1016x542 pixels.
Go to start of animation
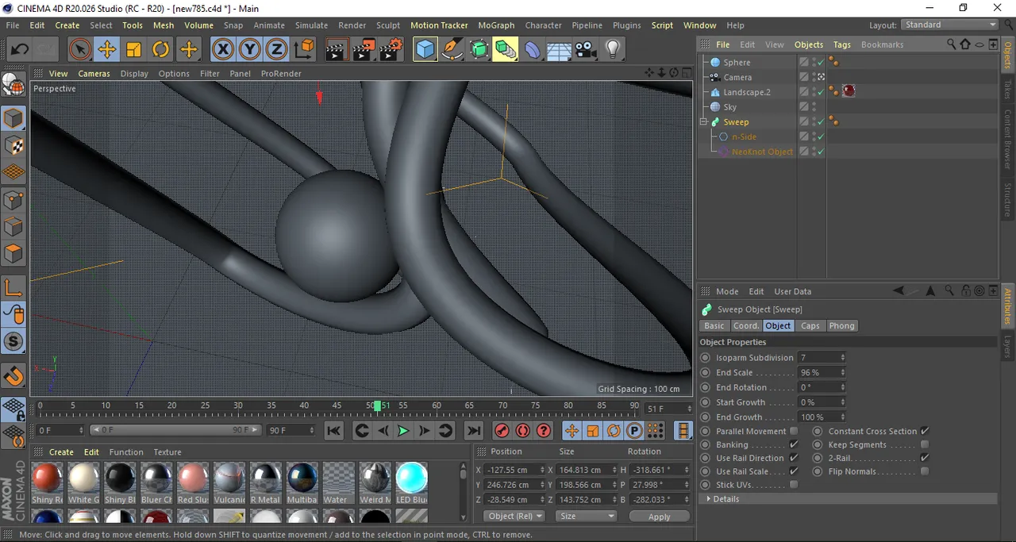tap(334, 431)
